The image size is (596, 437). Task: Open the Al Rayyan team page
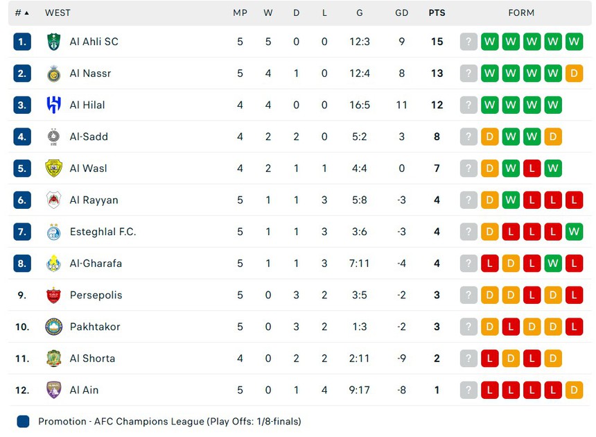(x=94, y=200)
